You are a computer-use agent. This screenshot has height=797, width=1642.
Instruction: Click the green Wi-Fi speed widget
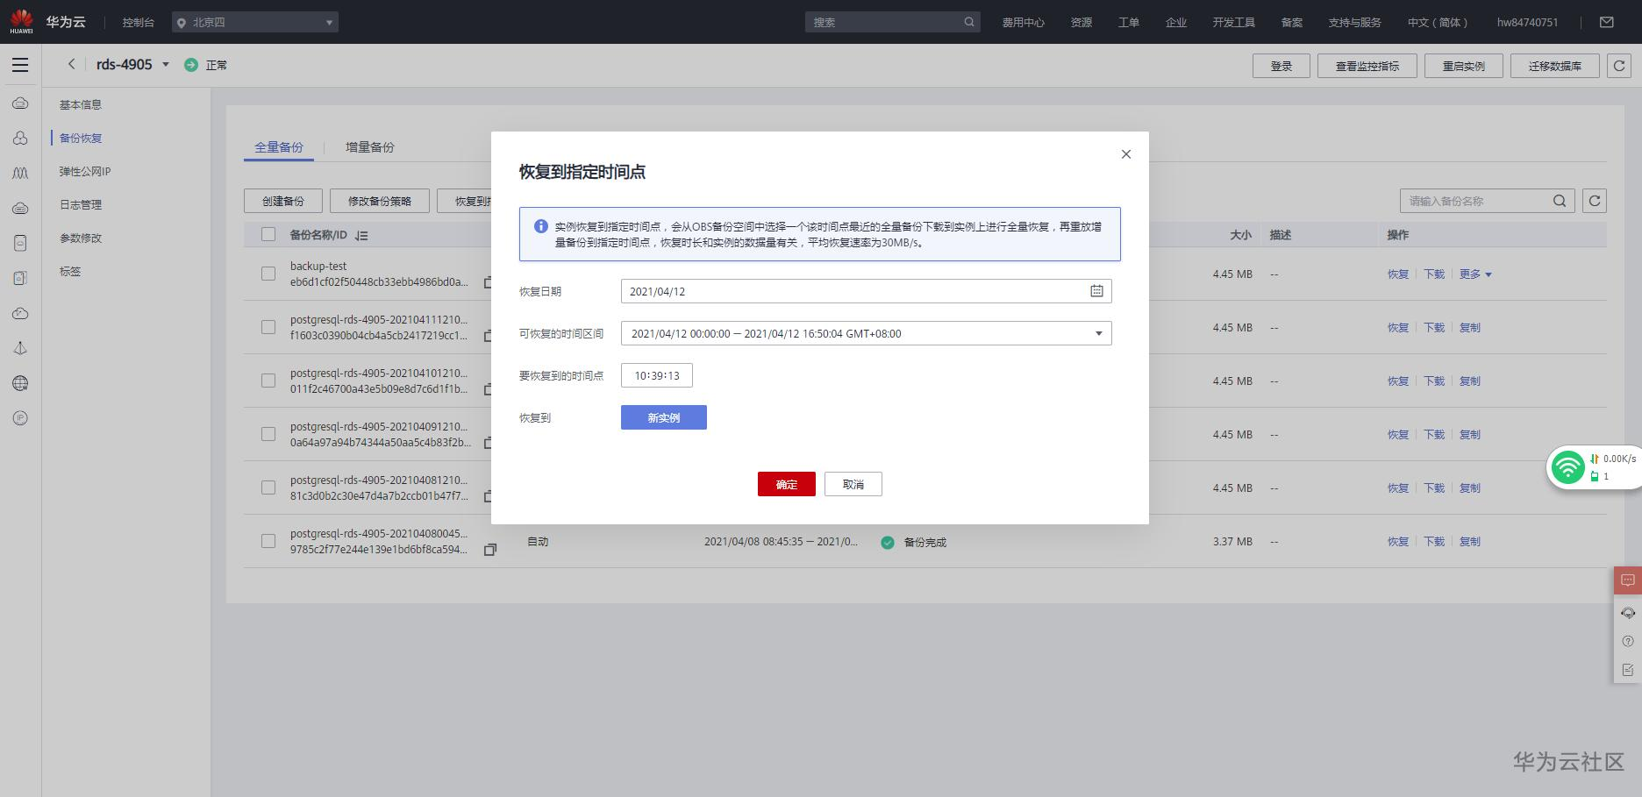tap(1567, 466)
